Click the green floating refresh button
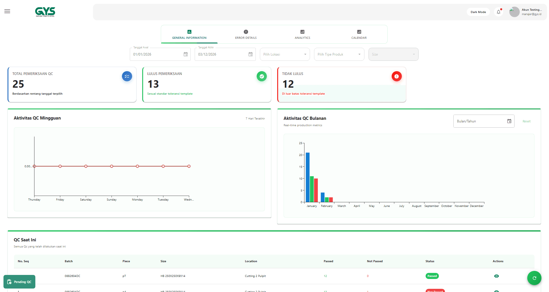 pos(534,278)
